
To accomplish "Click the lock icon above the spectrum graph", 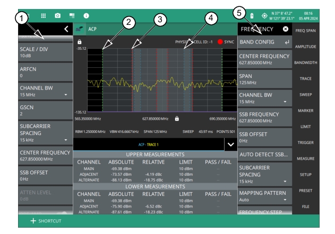I will (x=80, y=41).
